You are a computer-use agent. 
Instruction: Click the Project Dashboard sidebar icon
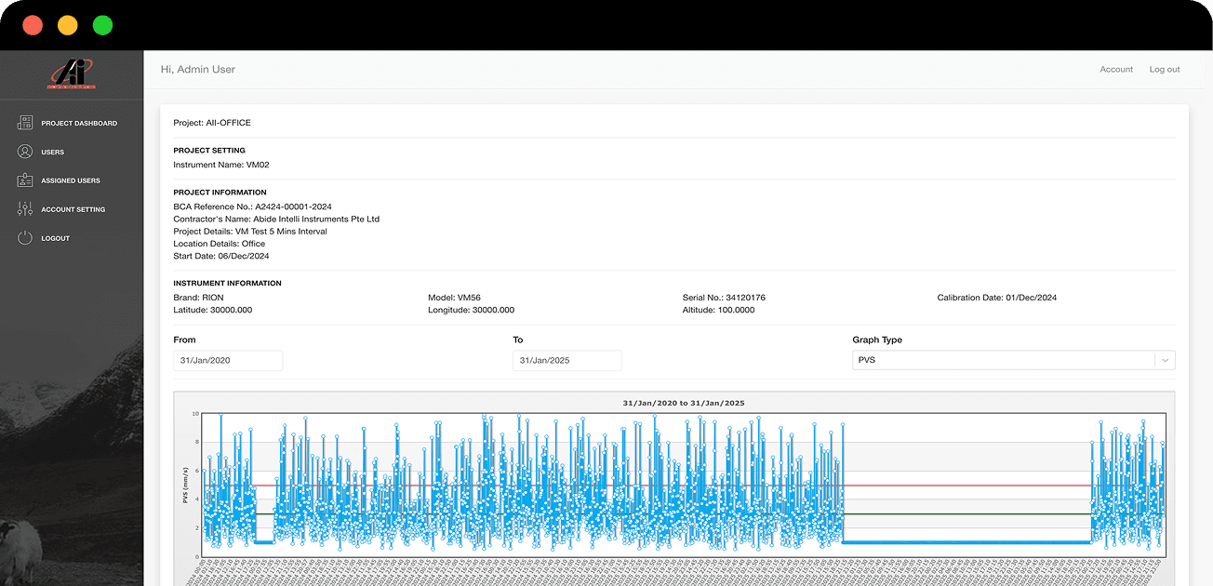click(x=25, y=123)
